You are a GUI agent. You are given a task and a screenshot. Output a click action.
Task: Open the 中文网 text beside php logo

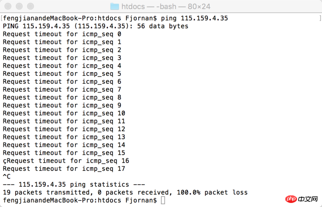coord(308,199)
